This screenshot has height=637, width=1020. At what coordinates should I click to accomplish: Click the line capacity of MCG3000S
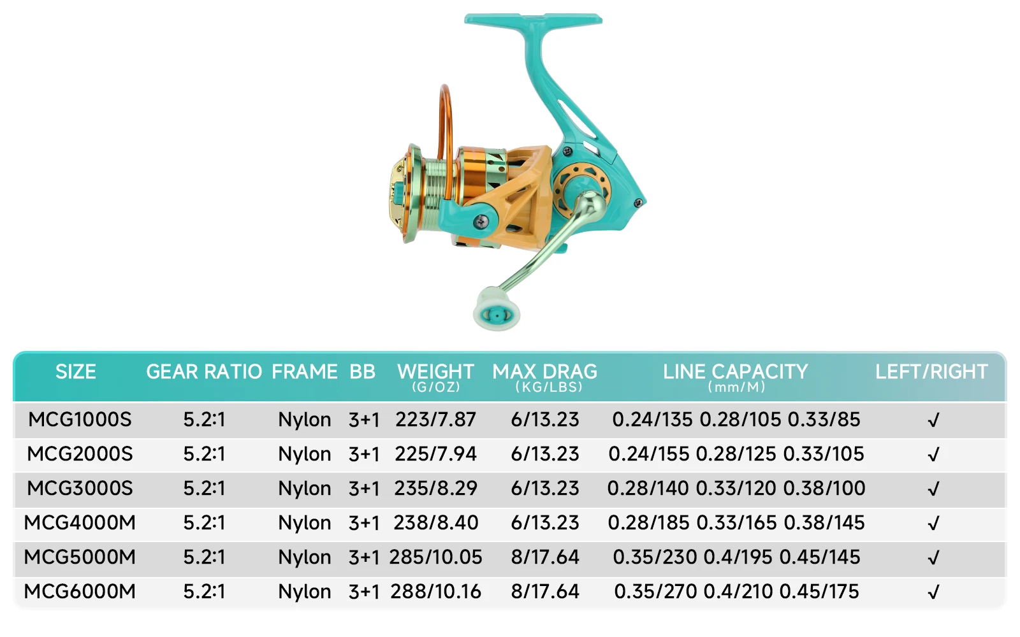click(736, 489)
